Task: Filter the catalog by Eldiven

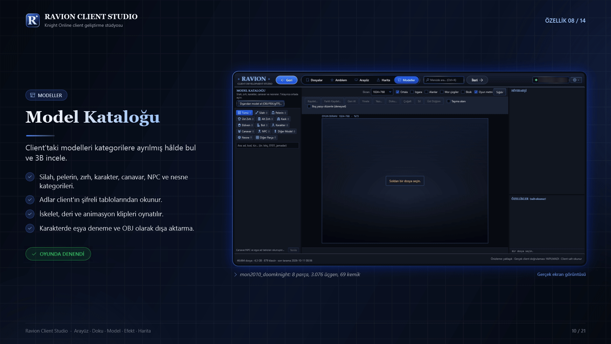Action: pos(245,125)
